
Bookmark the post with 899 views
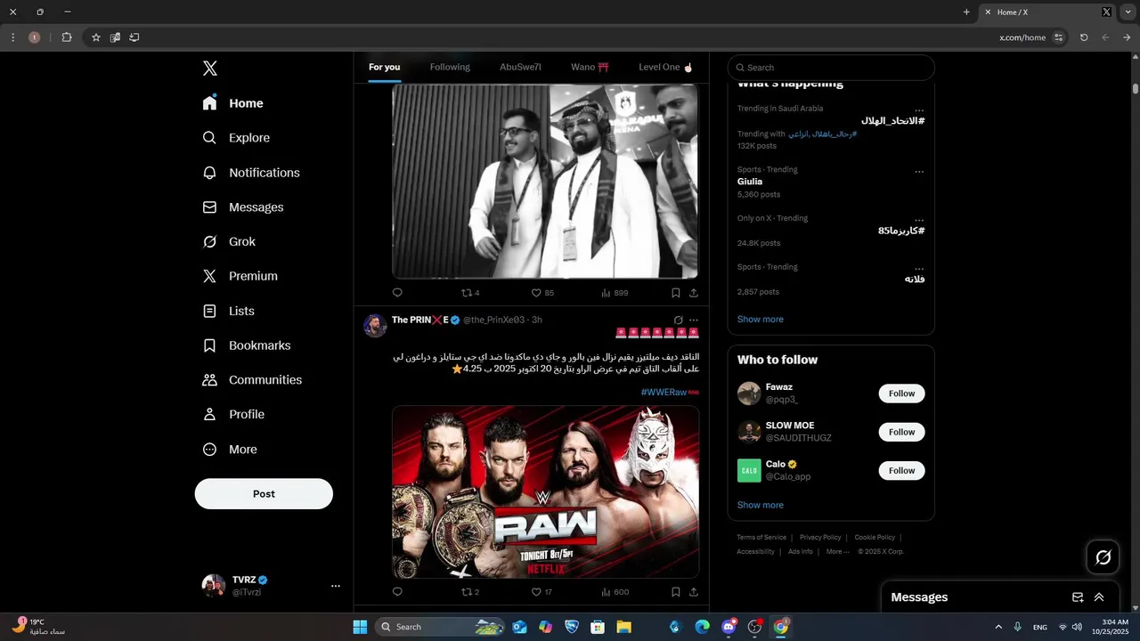click(x=676, y=293)
